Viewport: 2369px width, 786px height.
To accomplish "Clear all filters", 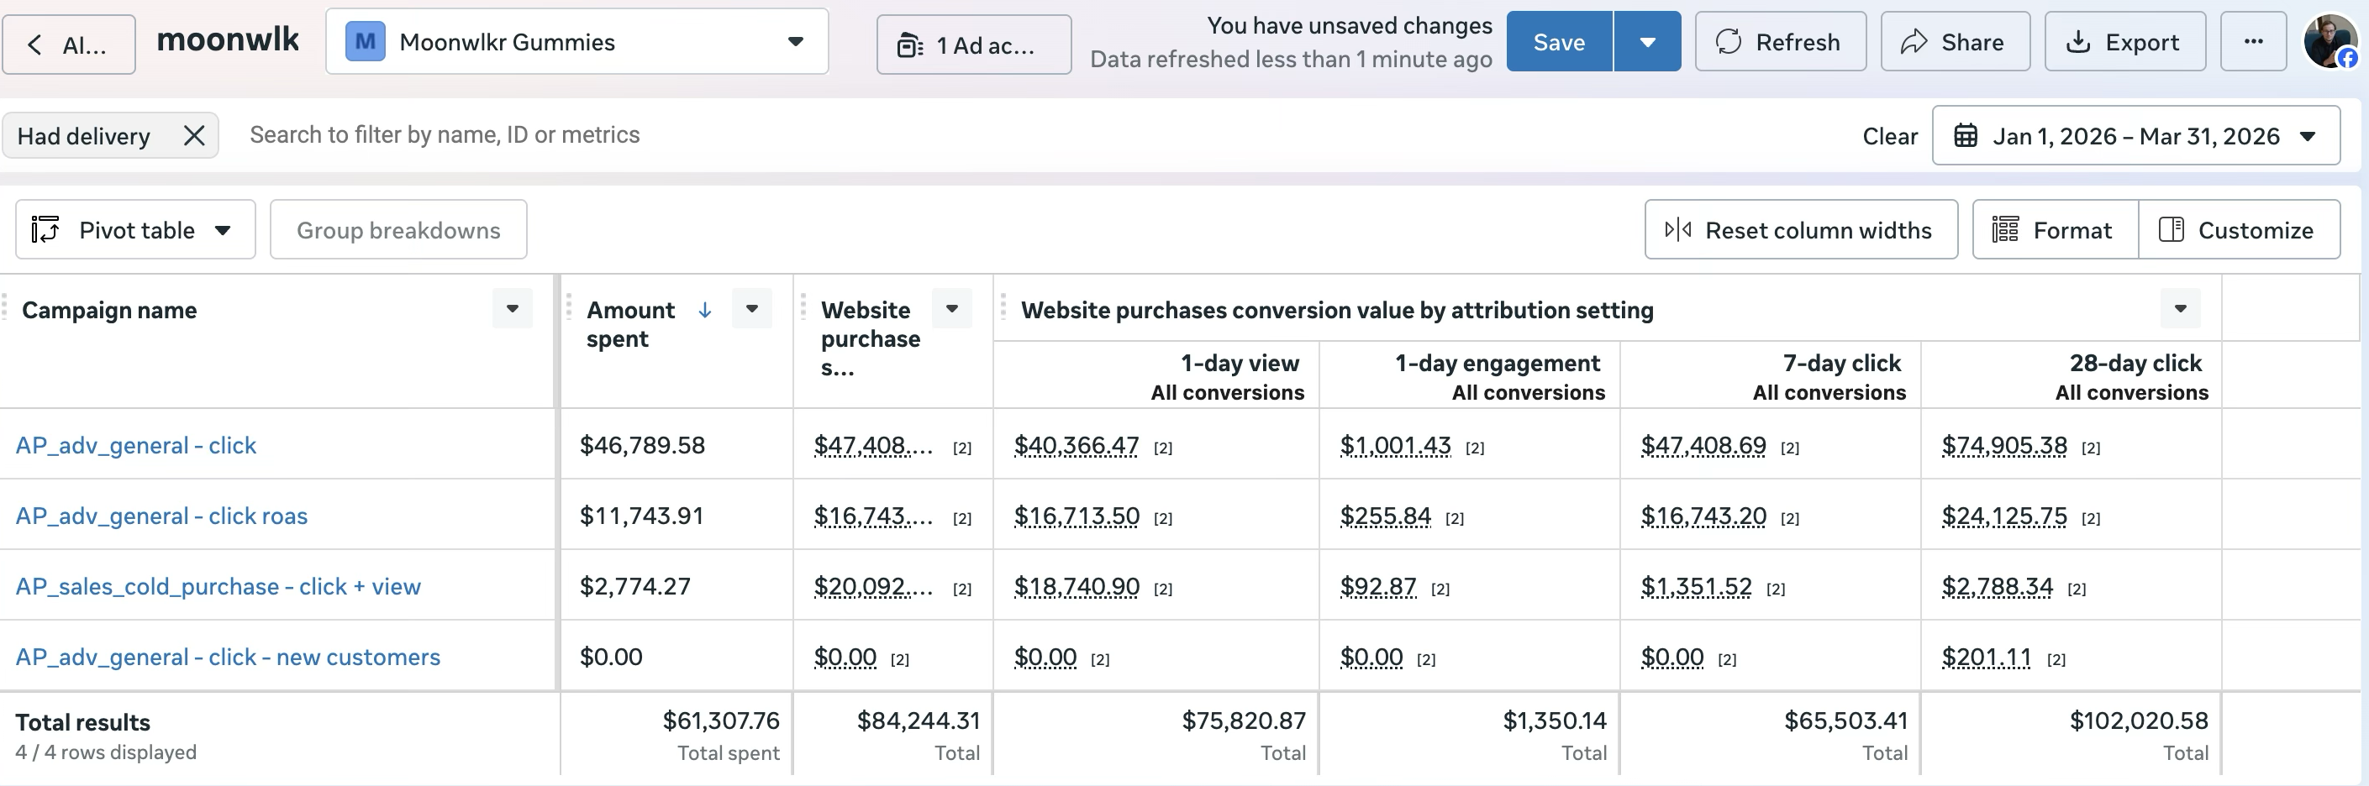I will [1890, 136].
